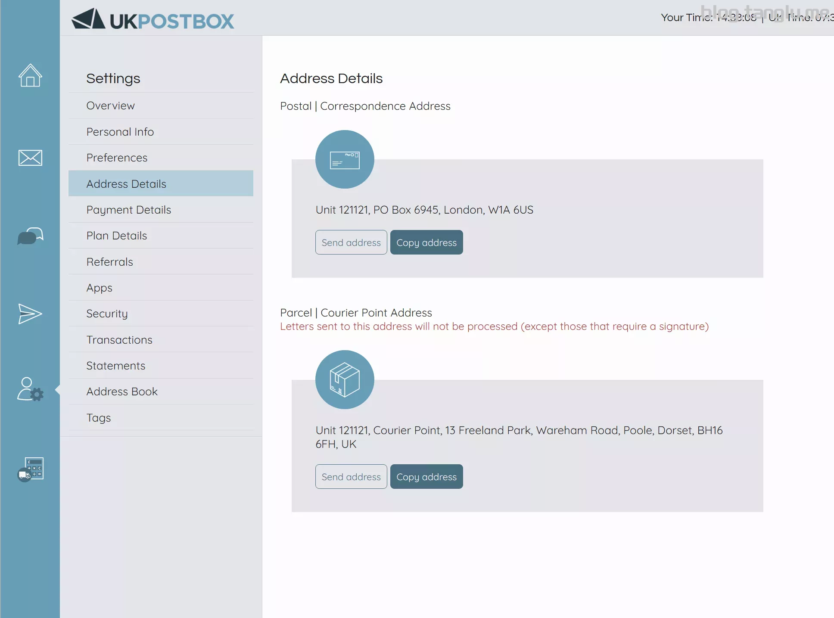834x618 pixels.
Task: Open the account settings user-gear icon
Action: click(x=30, y=389)
